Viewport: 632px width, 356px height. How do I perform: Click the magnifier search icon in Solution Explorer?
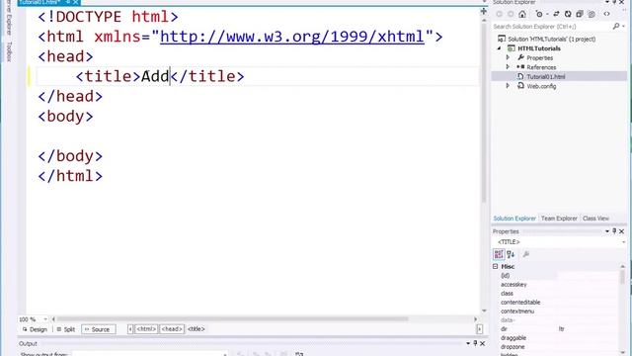point(615,27)
